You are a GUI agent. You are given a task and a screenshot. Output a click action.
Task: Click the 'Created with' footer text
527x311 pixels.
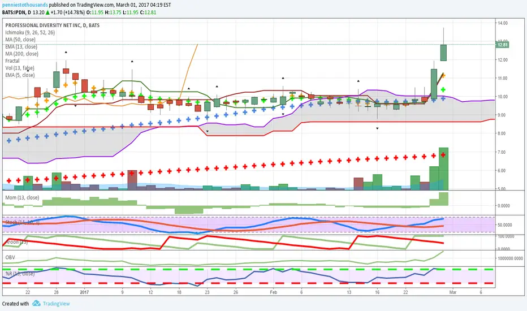(15, 304)
